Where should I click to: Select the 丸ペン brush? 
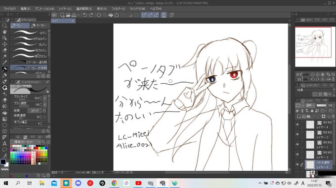click(x=29, y=44)
